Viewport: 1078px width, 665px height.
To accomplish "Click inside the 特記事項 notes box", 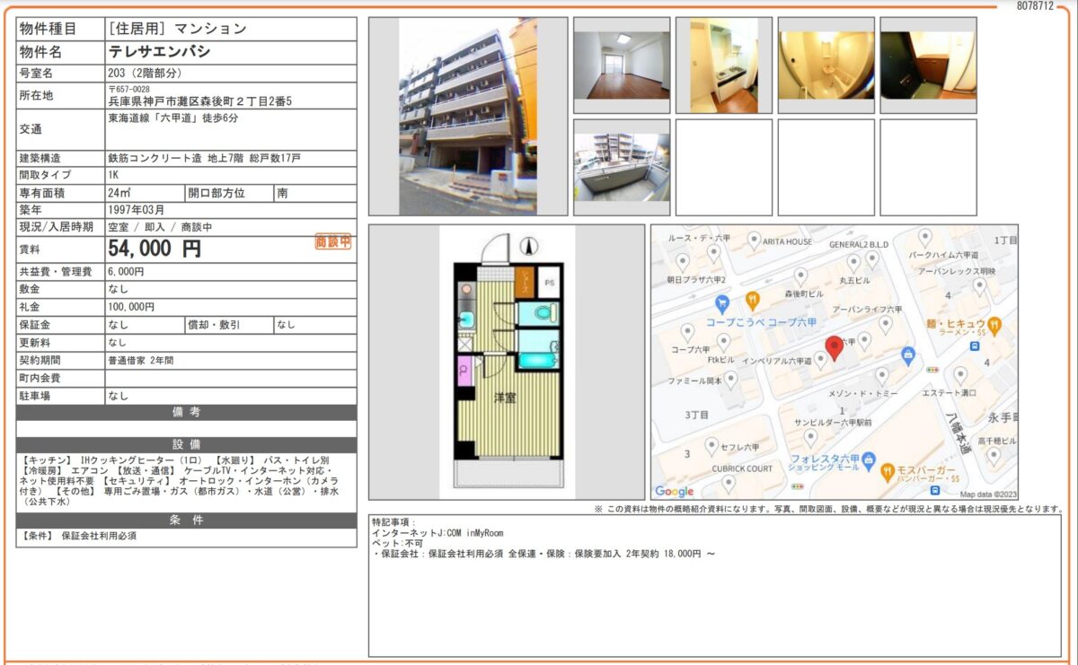I will [714, 592].
